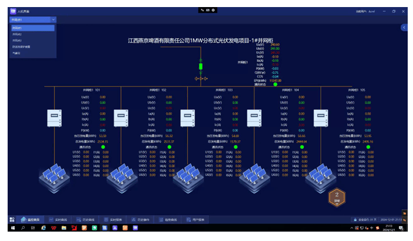Click the inverter icon for 并网柜1 102

(121, 118)
